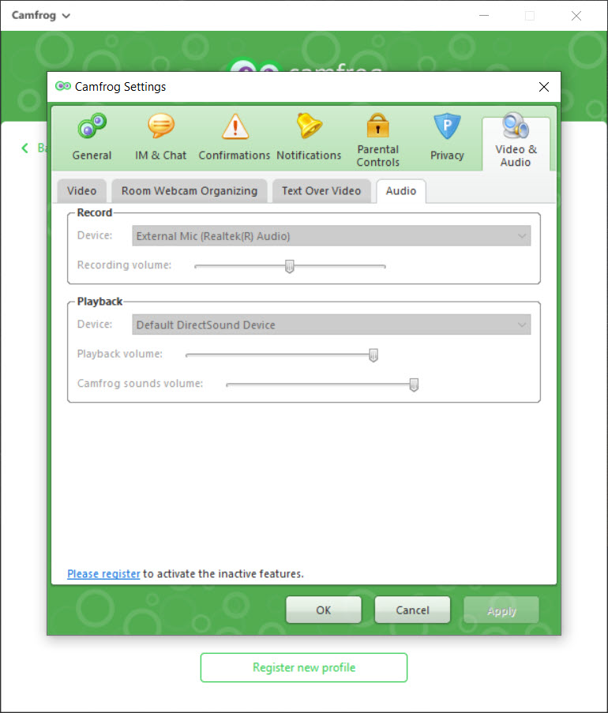Click the Playback group label
This screenshot has width=608, height=713.
coord(99,302)
